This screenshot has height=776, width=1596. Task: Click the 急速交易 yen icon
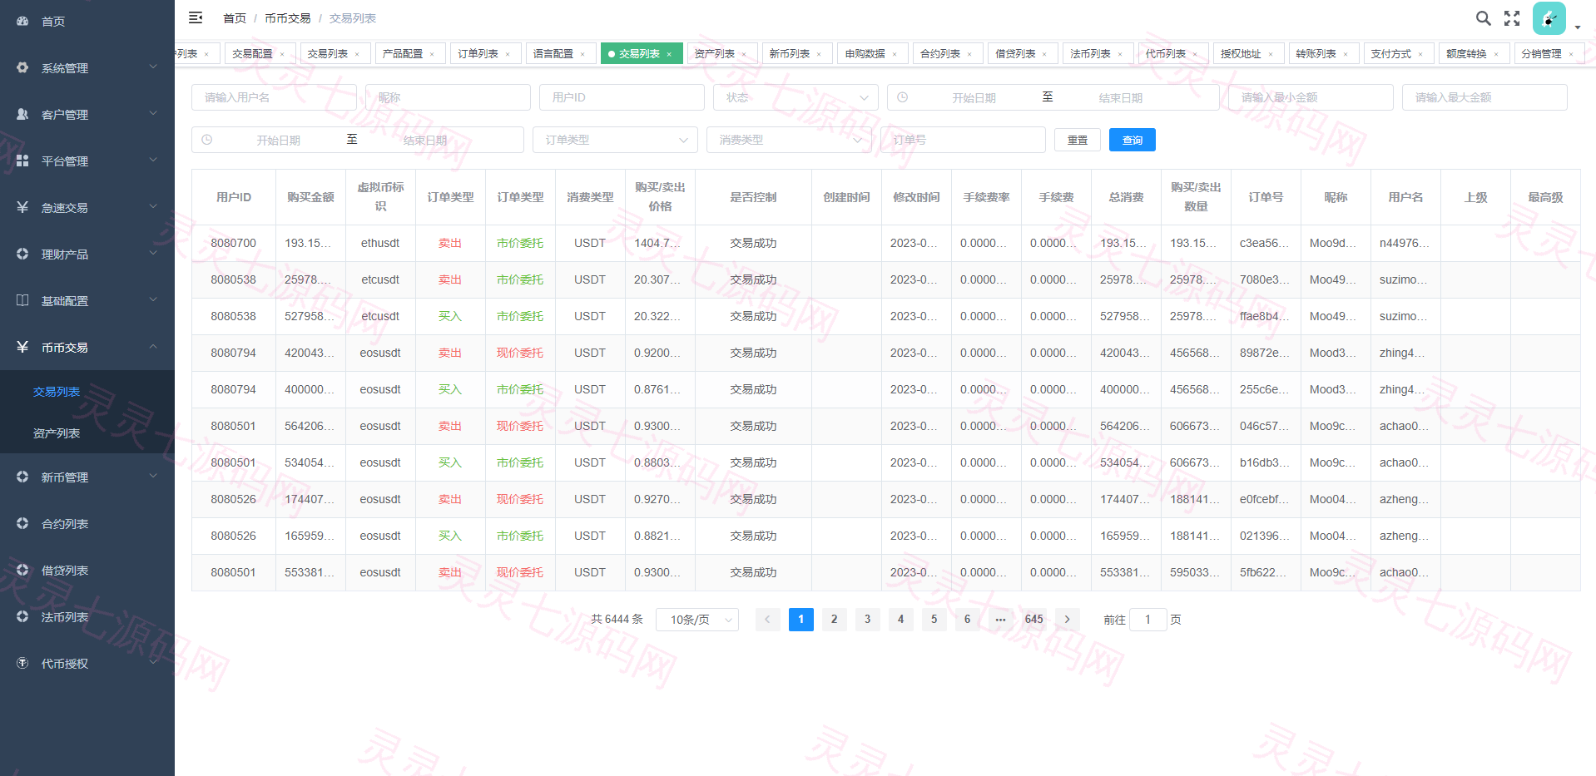tap(22, 207)
